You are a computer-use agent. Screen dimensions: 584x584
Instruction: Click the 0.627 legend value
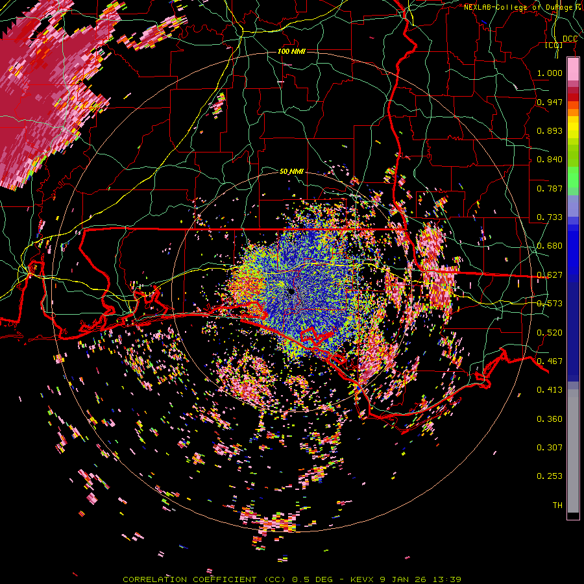pyautogui.click(x=550, y=275)
